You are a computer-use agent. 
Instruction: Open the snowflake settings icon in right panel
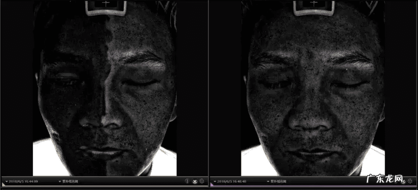(410, 181)
